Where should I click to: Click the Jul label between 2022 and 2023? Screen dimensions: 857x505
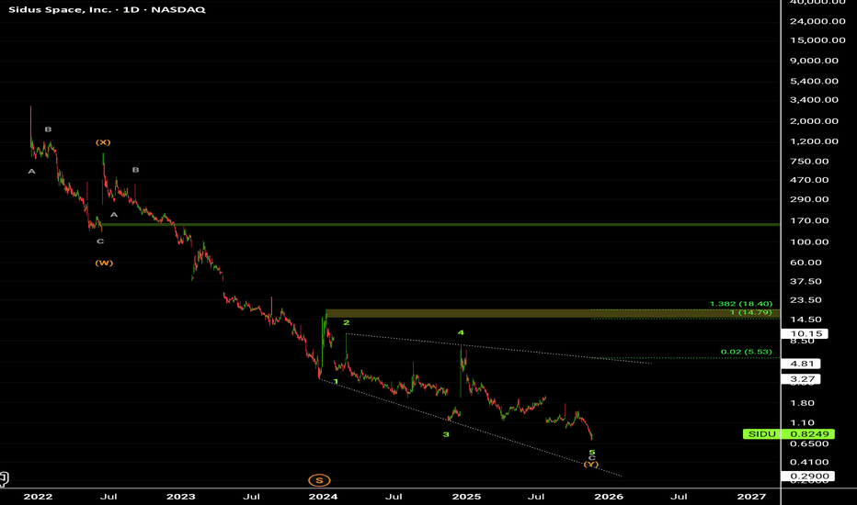[x=109, y=496]
